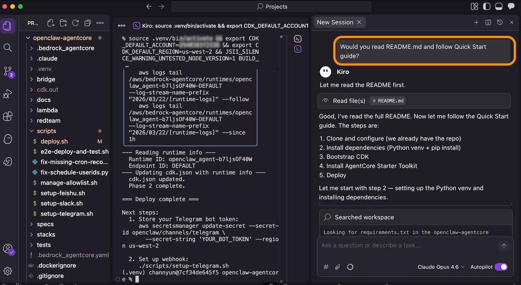Open explorer more actions menu
The width and height of the screenshot is (521, 285).
click(x=100, y=23)
